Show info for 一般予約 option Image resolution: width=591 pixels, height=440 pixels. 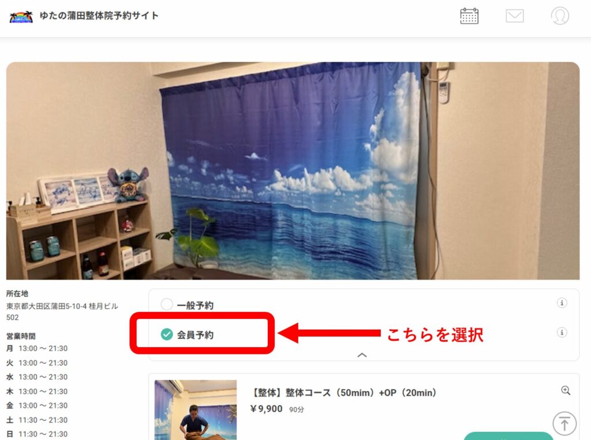(x=562, y=303)
